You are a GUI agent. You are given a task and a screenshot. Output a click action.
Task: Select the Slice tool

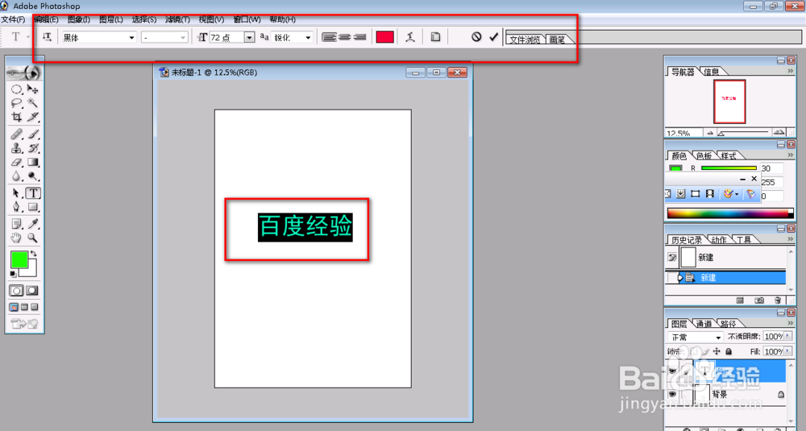[33, 117]
